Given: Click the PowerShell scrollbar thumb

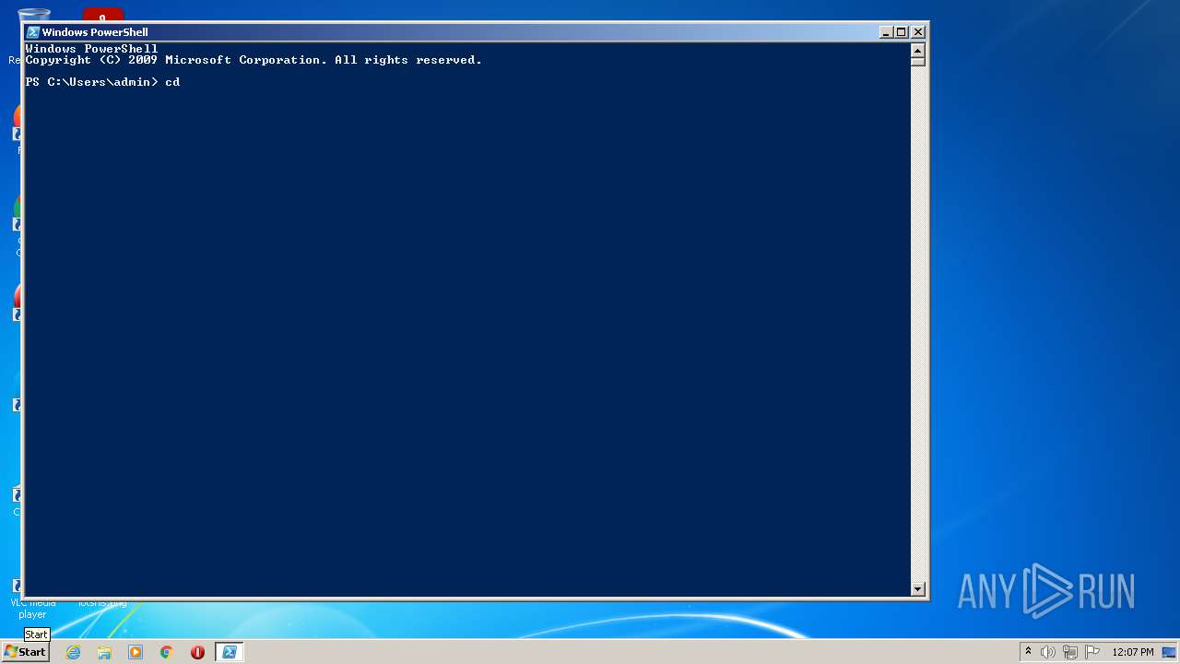Looking at the screenshot, I should 917,61.
